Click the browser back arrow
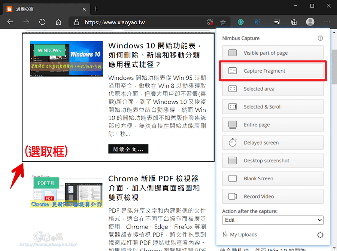337x251 pixels. [x=10, y=22]
